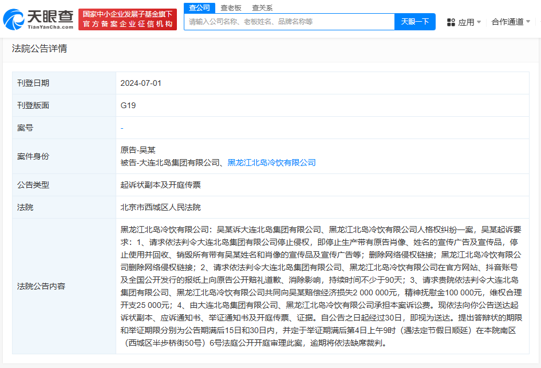Click the G19 publication page value
The height and width of the screenshot is (368, 541).
(128, 105)
